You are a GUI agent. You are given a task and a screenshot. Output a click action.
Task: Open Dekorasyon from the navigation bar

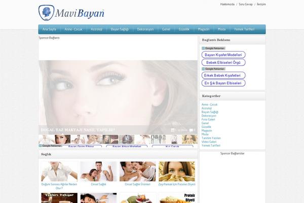point(145,29)
